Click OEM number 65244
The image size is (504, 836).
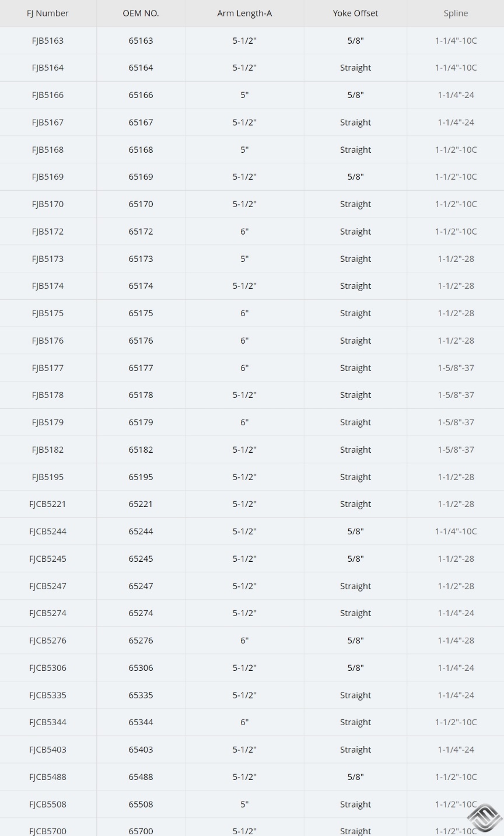141,531
